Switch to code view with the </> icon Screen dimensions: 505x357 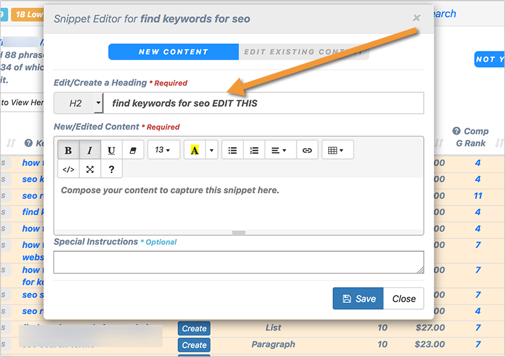(x=69, y=169)
